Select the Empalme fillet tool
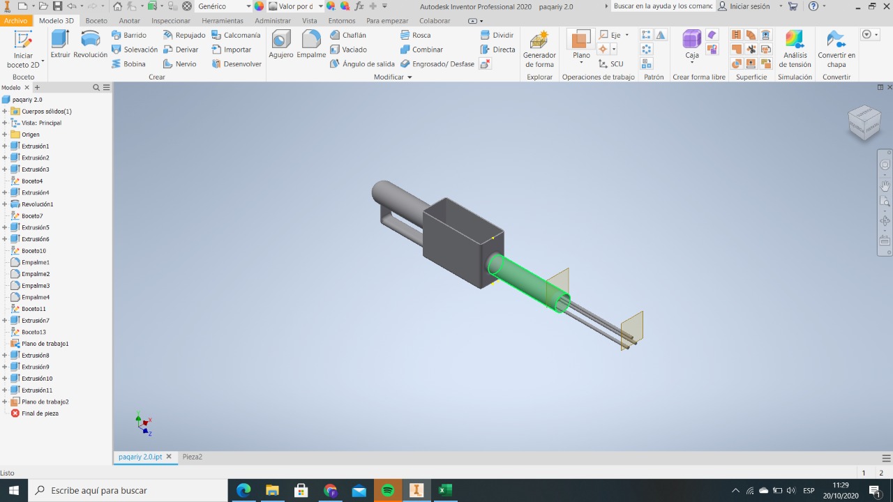This screenshot has height=502, width=893. (x=311, y=45)
